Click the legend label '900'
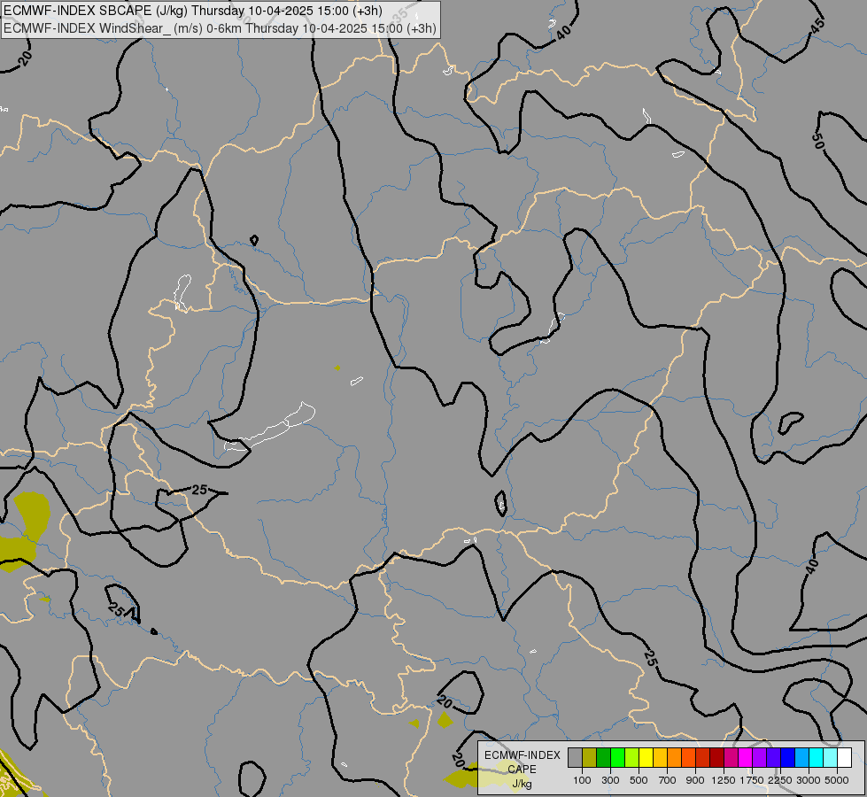 pos(695,780)
